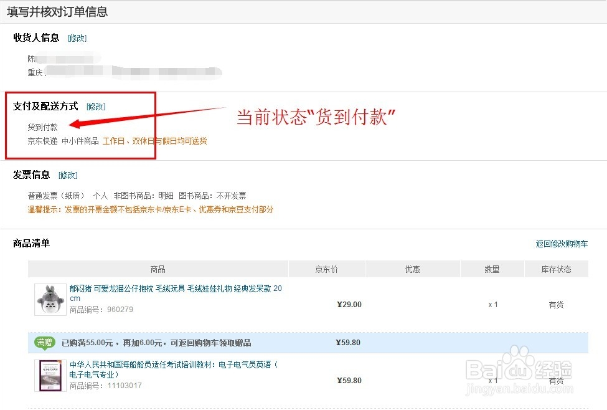607x410 pixels.
Task: Click the 已购满55.00元 promotion message
Action: coord(156,343)
